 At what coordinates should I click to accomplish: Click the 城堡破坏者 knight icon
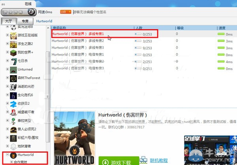13,113
